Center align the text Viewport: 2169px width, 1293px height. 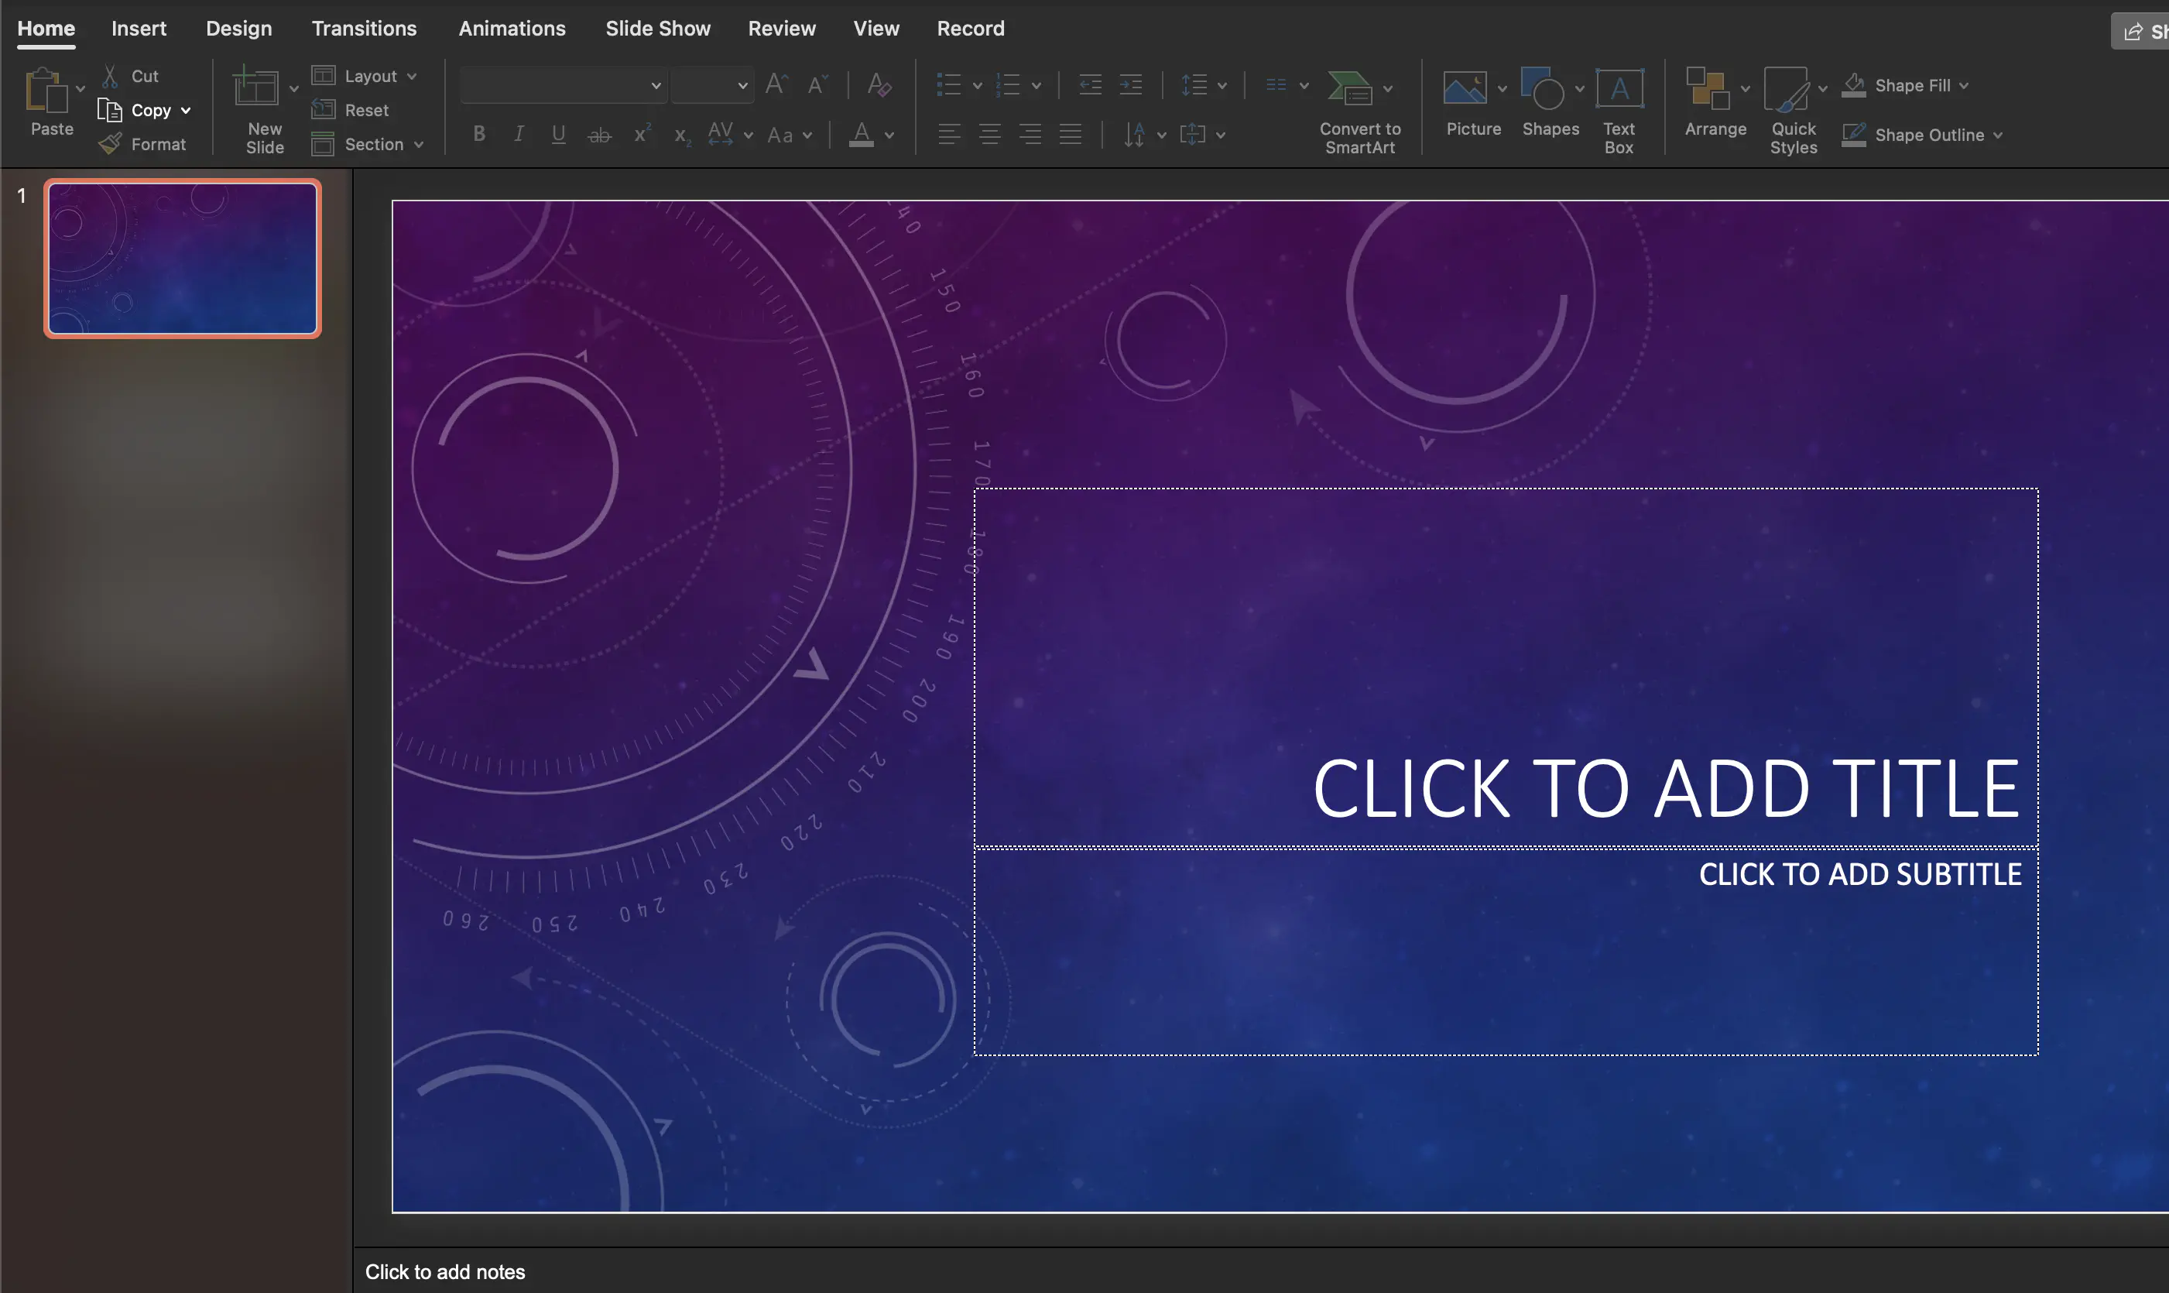tap(989, 133)
